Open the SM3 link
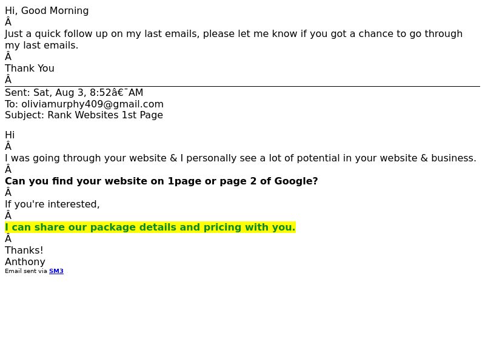 pos(56,271)
